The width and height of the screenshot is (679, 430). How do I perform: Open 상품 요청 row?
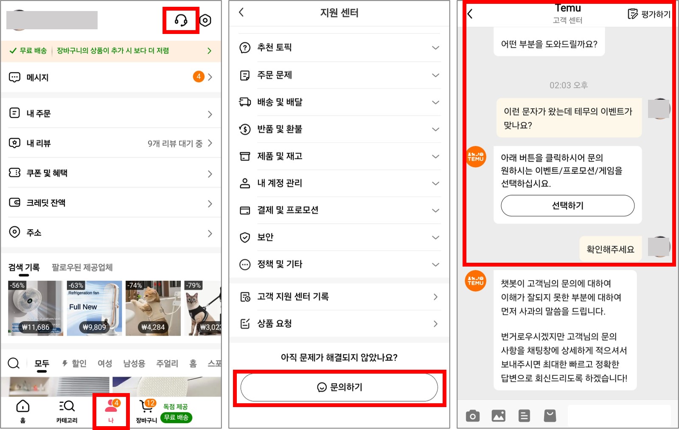(339, 324)
